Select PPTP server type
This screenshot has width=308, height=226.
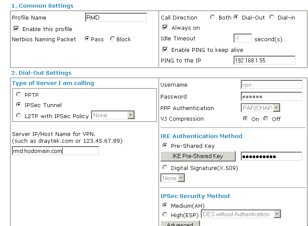point(18,94)
